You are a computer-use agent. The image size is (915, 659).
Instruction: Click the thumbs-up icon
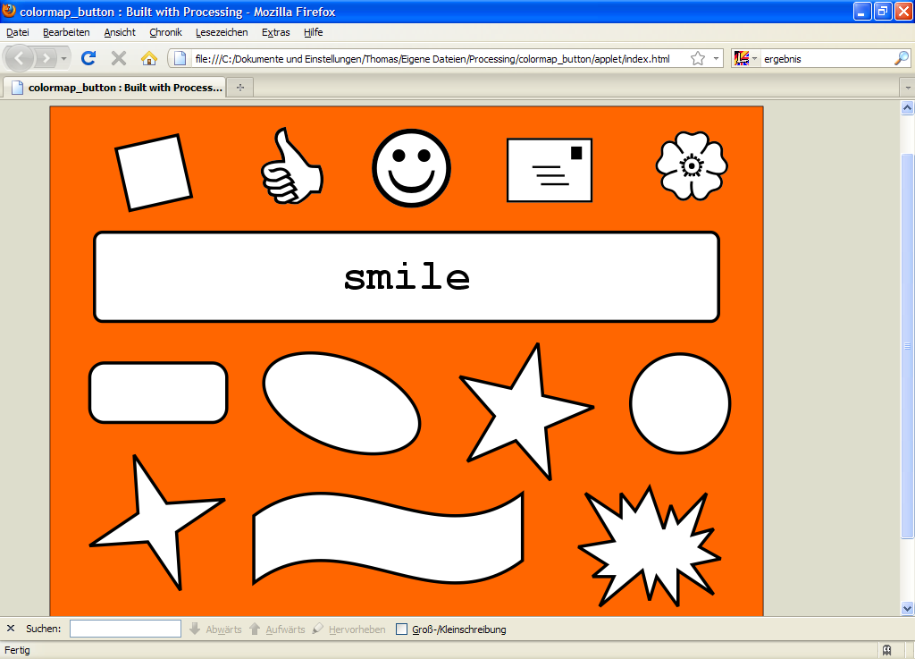[290, 169]
